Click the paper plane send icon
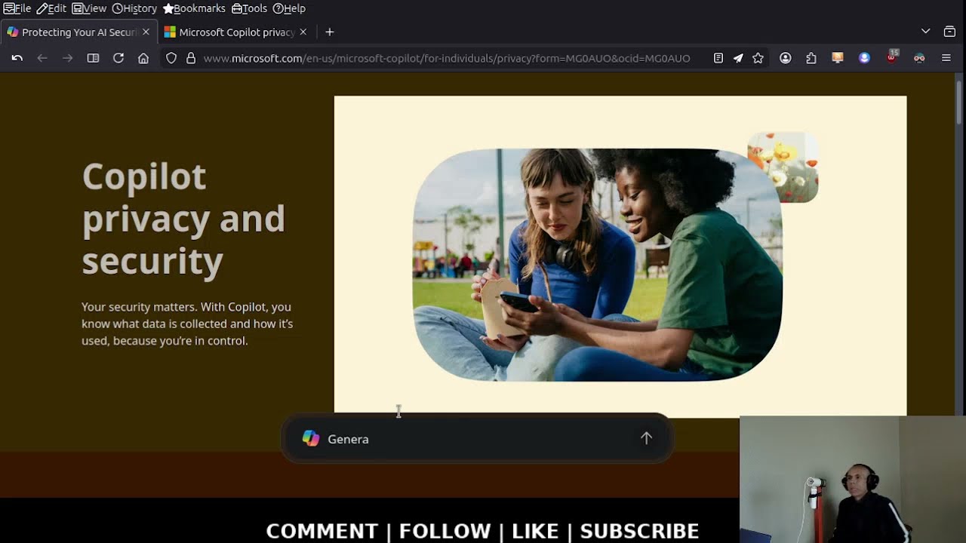Screen dimensions: 966x543 click(x=738, y=58)
